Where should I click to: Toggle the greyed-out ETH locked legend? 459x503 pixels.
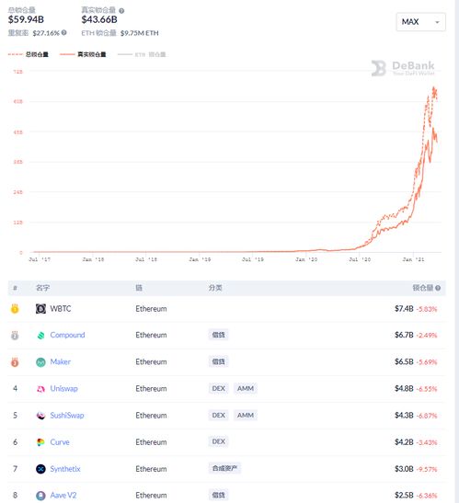(142, 54)
